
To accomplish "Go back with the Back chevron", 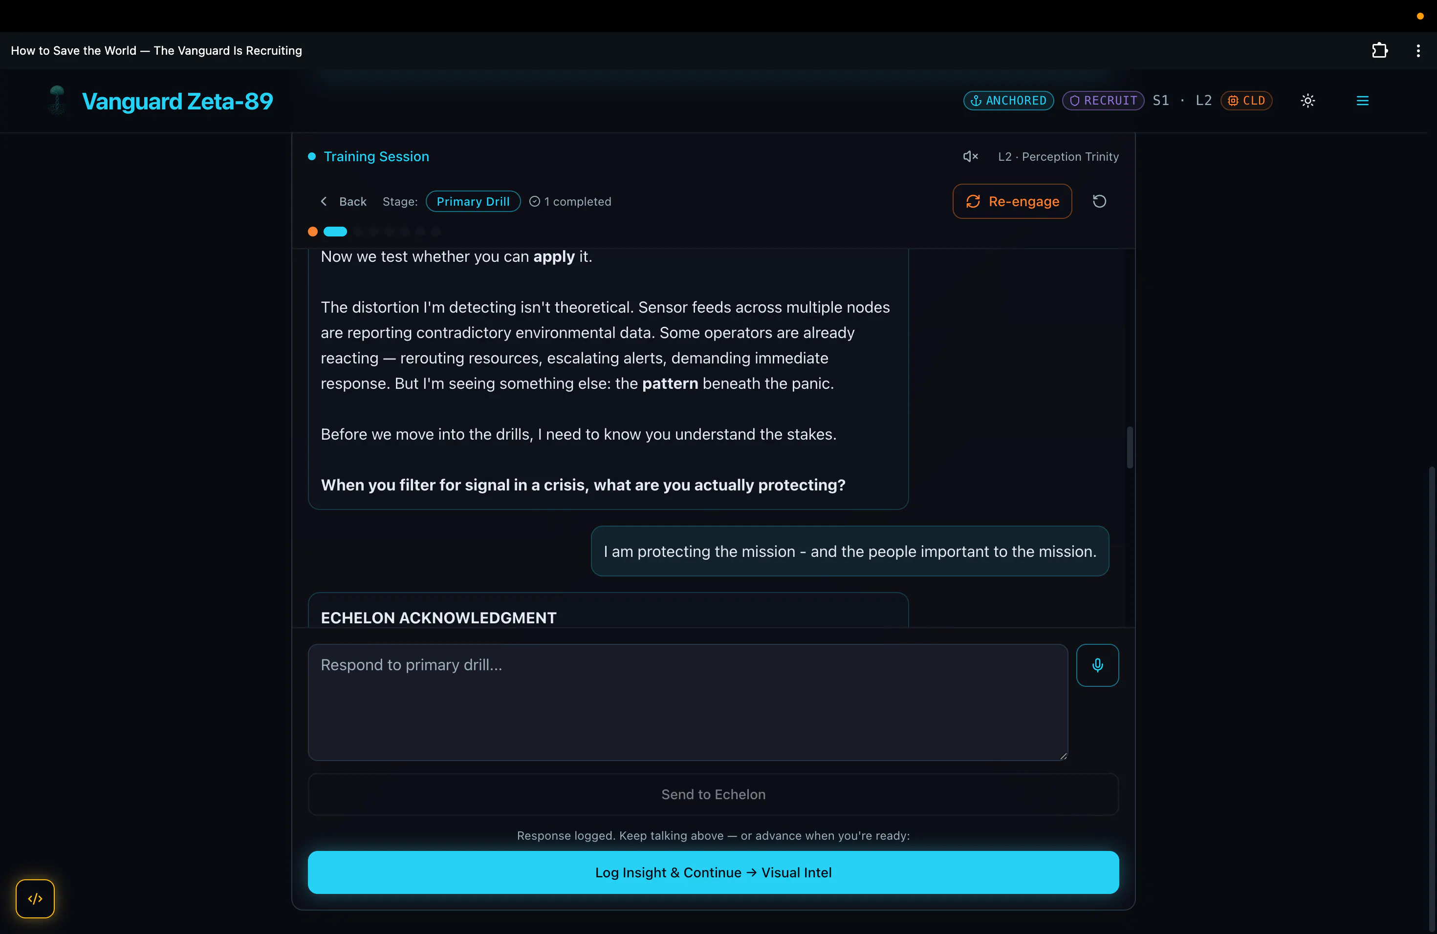I will [x=342, y=202].
